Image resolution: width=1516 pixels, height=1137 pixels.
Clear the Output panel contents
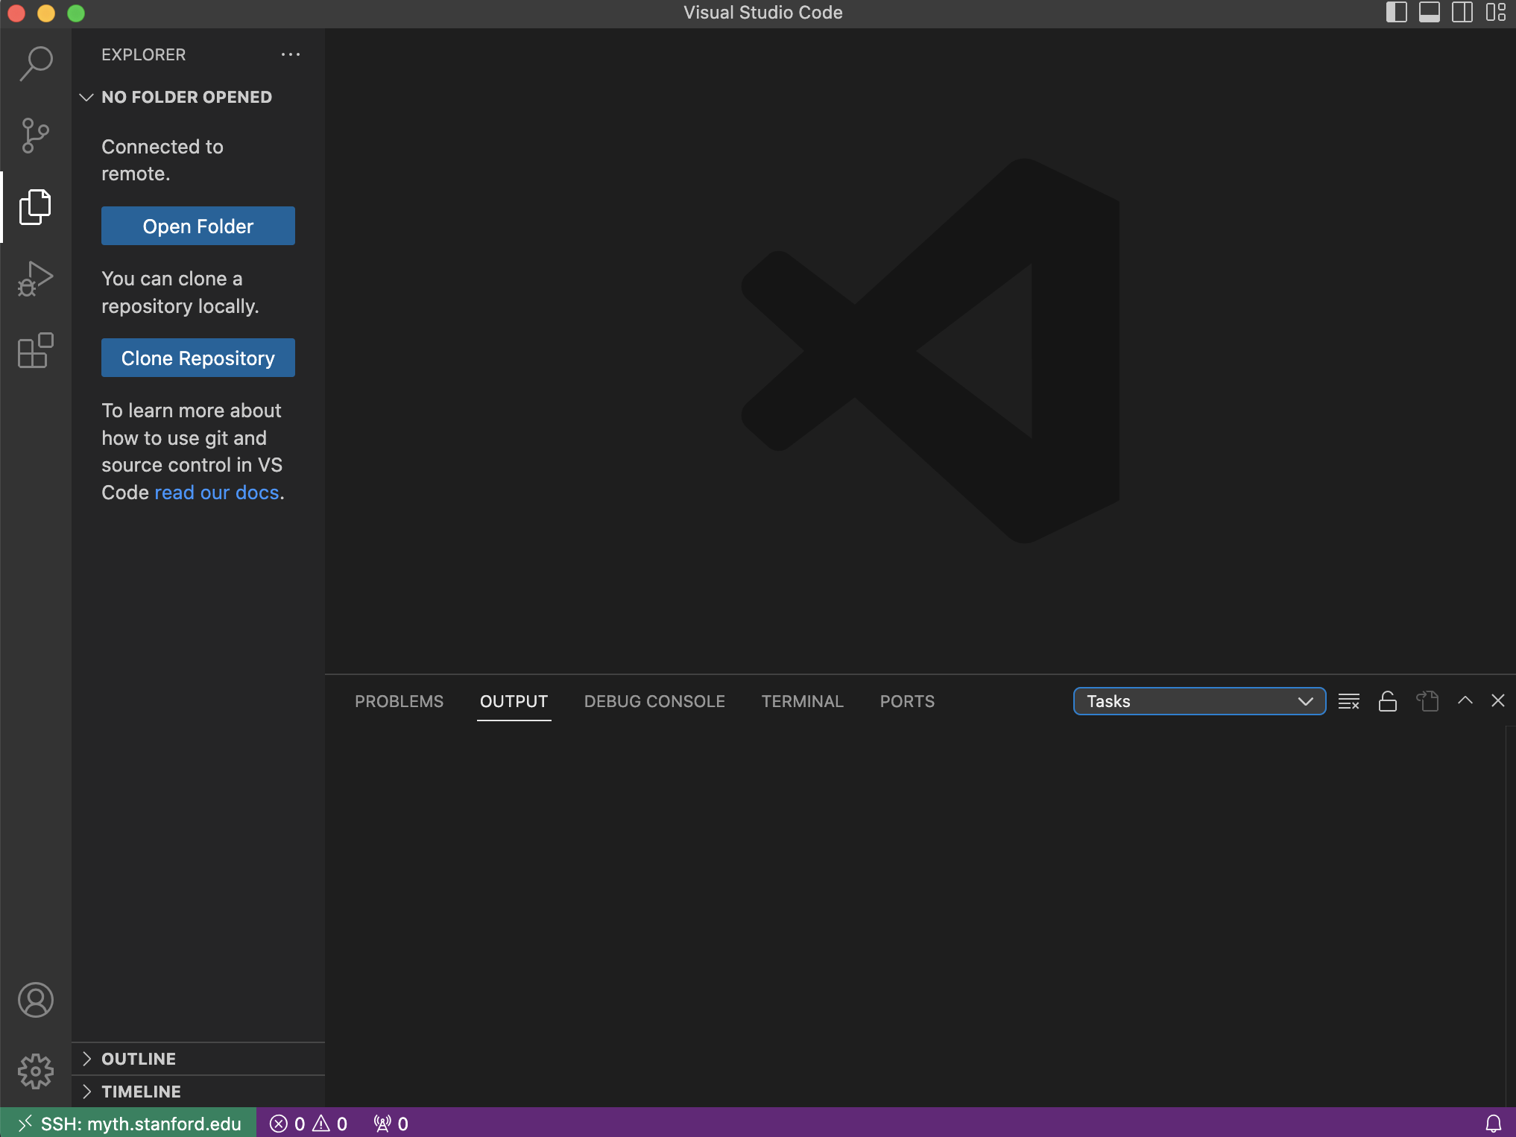[x=1349, y=701]
